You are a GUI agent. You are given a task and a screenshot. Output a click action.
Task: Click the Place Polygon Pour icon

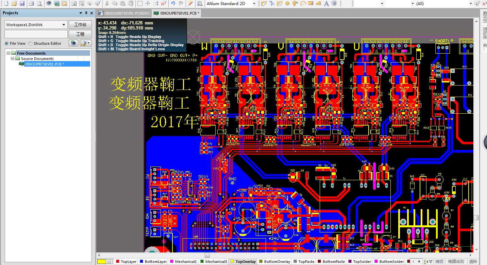point(318,4)
